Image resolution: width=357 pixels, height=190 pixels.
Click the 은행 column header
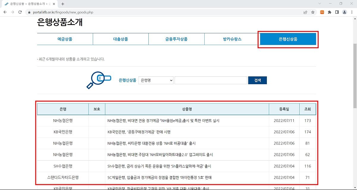click(63, 109)
